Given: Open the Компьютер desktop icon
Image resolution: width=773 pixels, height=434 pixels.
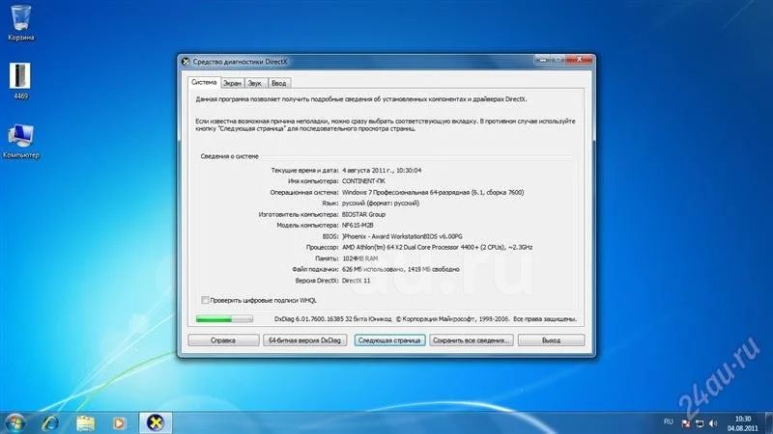Looking at the screenshot, I should (20, 141).
